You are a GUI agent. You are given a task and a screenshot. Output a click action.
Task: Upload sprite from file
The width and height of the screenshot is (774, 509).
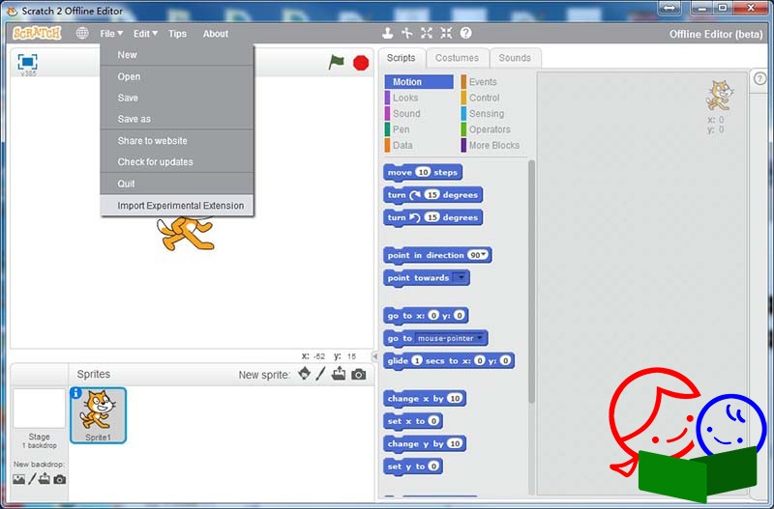point(339,374)
